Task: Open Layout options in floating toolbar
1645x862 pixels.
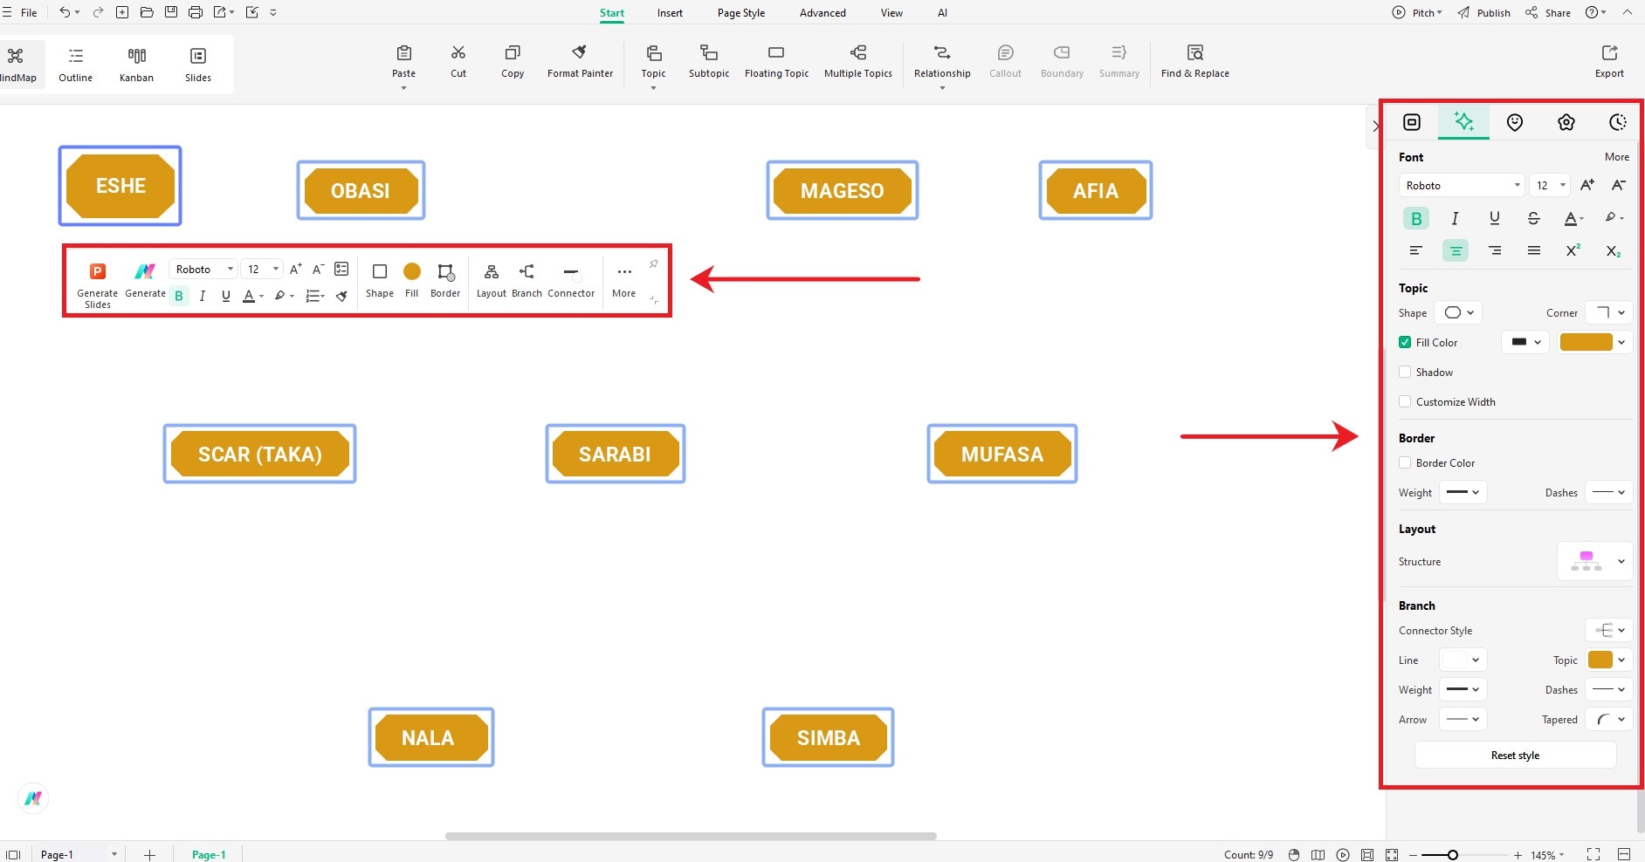Action: (x=492, y=281)
